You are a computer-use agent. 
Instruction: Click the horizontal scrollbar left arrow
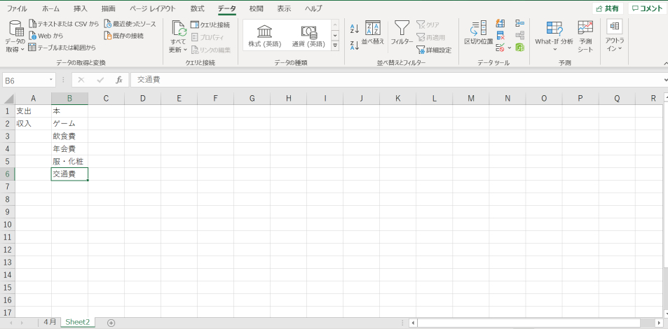pyautogui.click(x=413, y=323)
